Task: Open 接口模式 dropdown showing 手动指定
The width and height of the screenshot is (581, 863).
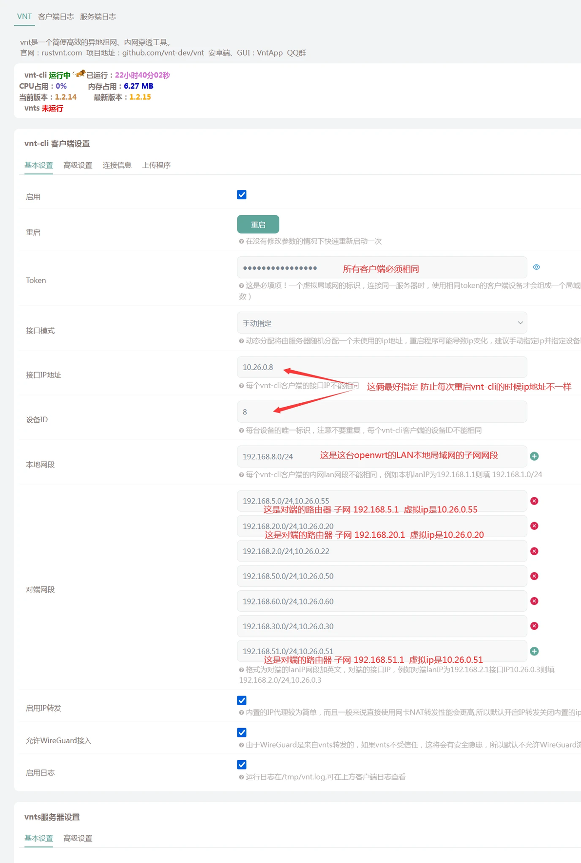Action: [382, 323]
